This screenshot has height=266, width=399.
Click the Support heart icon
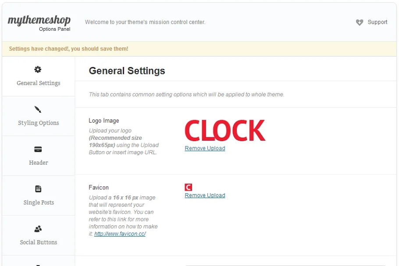(360, 22)
